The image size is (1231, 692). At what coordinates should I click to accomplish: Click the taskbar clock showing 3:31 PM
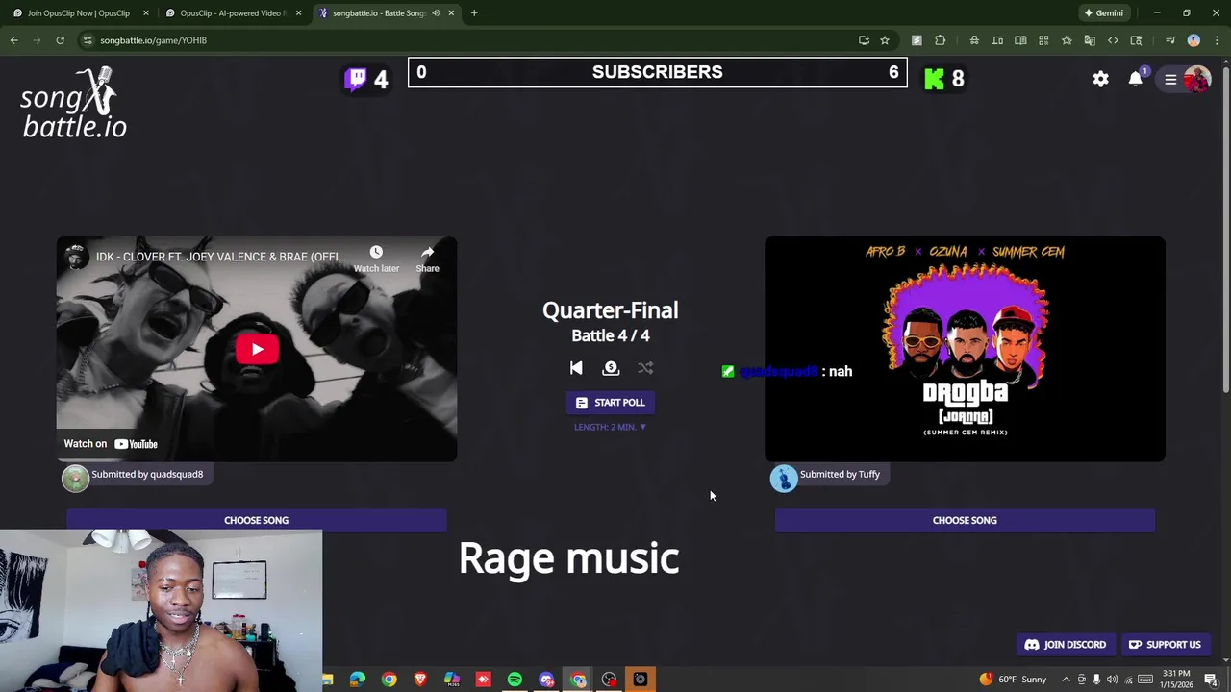[x=1176, y=680]
